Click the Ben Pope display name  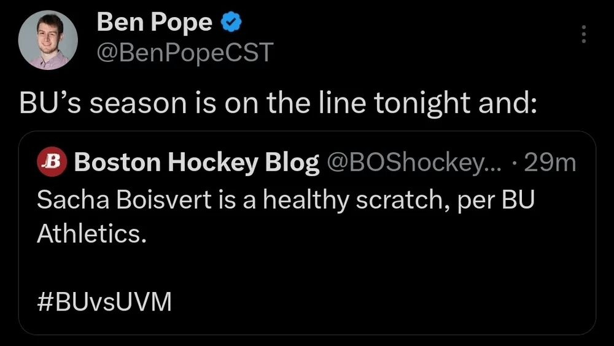pyautogui.click(x=154, y=23)
